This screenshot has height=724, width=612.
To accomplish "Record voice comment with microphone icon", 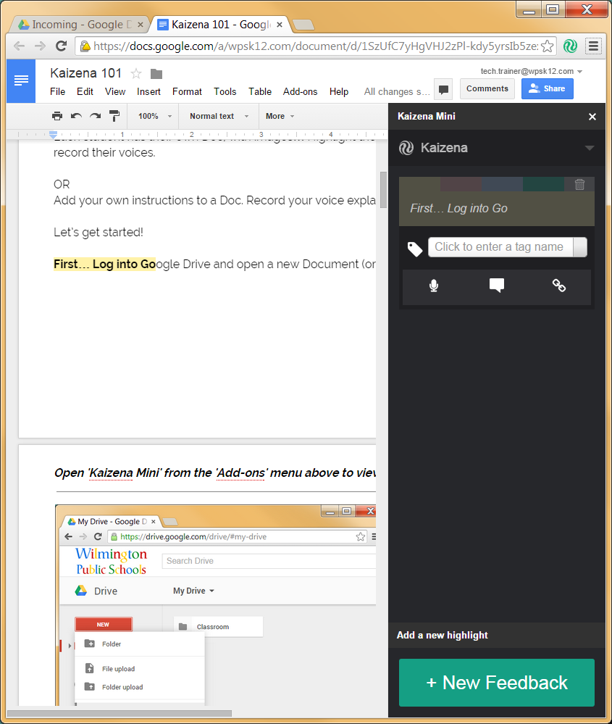I will 434,286.
